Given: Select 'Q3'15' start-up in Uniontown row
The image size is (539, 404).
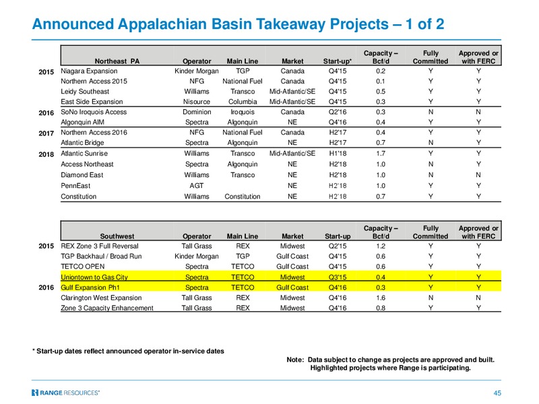Looking at the screenshot, I should [338, 277].
